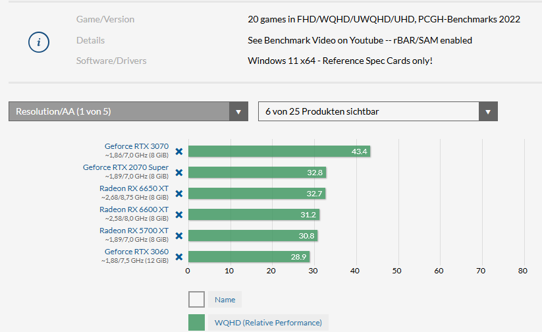Toggle the green WQHD legend swatch
The height and width of the screenshot is (332, 542).
coord(196,322)
